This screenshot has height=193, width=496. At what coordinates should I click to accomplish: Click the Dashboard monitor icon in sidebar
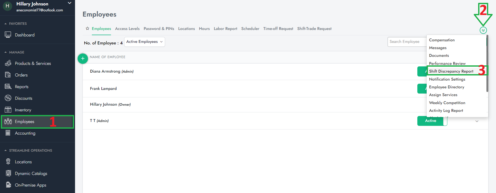point(8,35)
